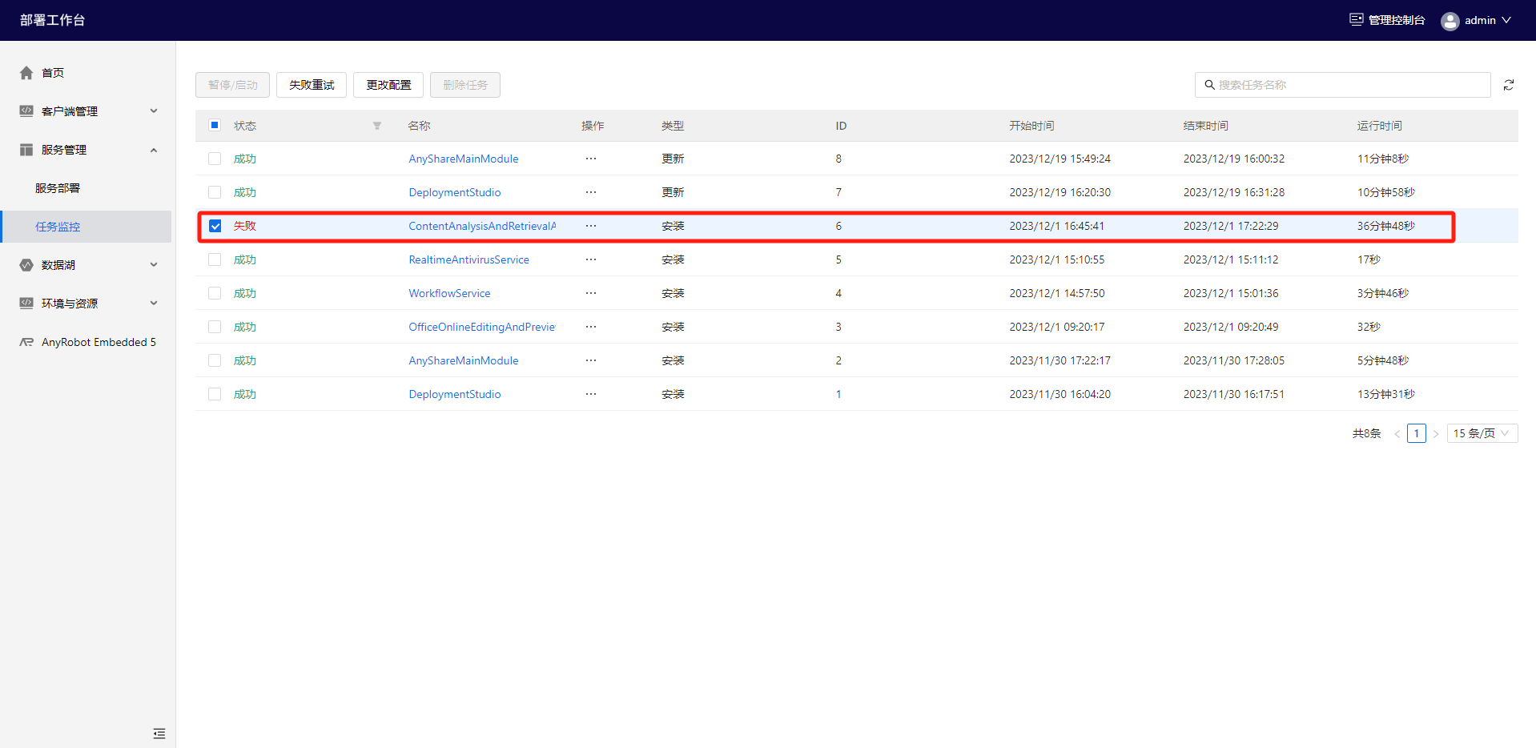Click the 开始时间 column header

point(1031,126)
